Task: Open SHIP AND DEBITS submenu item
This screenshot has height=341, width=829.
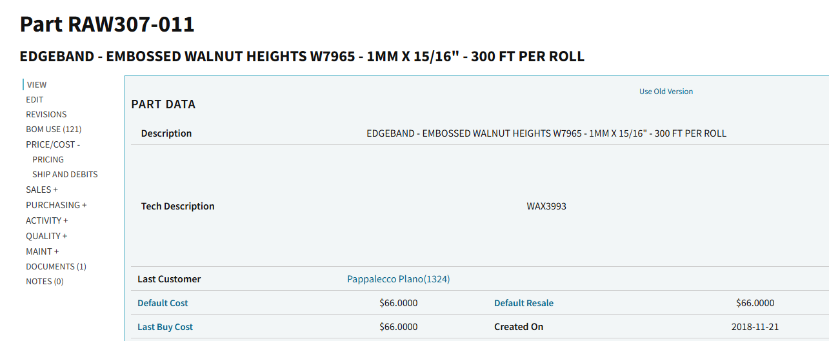Action: (x=65, y=174)
